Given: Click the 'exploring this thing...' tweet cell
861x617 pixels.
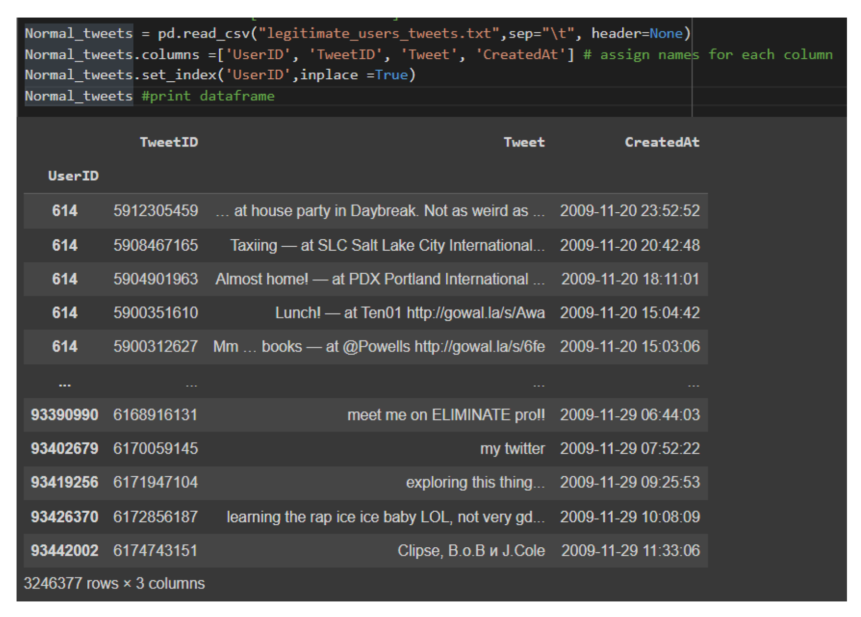Looking at the screenshot, I should pos(474,483).
